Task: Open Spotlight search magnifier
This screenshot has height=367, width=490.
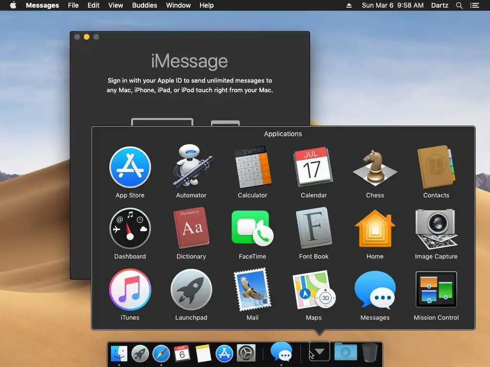Action: point(459,5)
